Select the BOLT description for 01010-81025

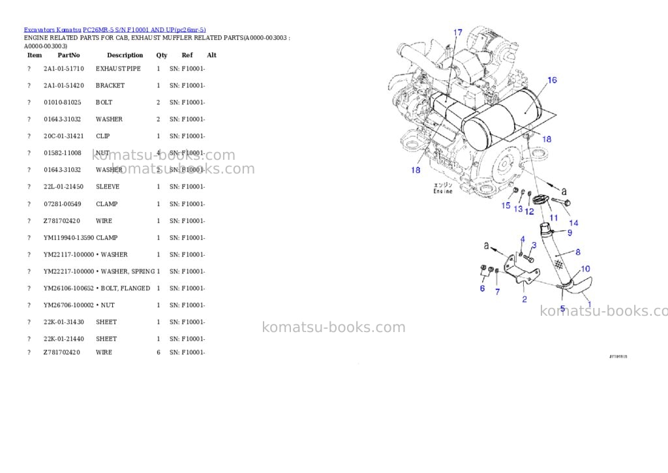tap(104, 102)
